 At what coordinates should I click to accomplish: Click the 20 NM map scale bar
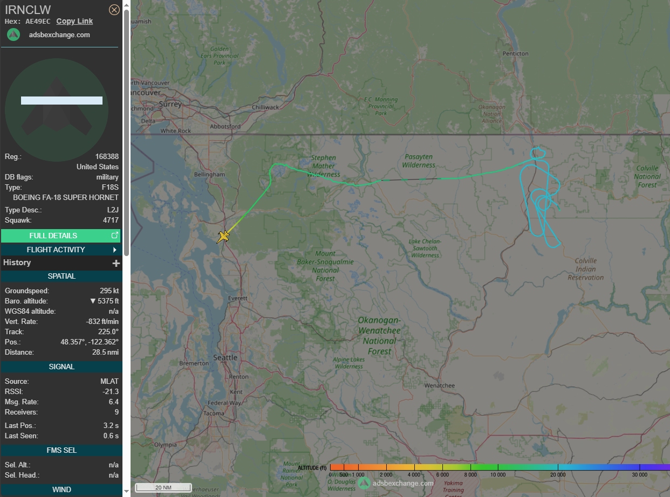163,487
